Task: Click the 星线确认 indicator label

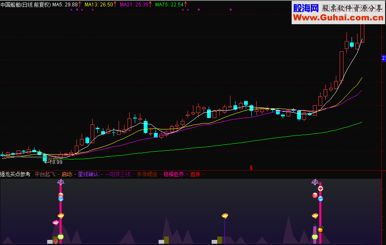Action: tap(88, 174)
